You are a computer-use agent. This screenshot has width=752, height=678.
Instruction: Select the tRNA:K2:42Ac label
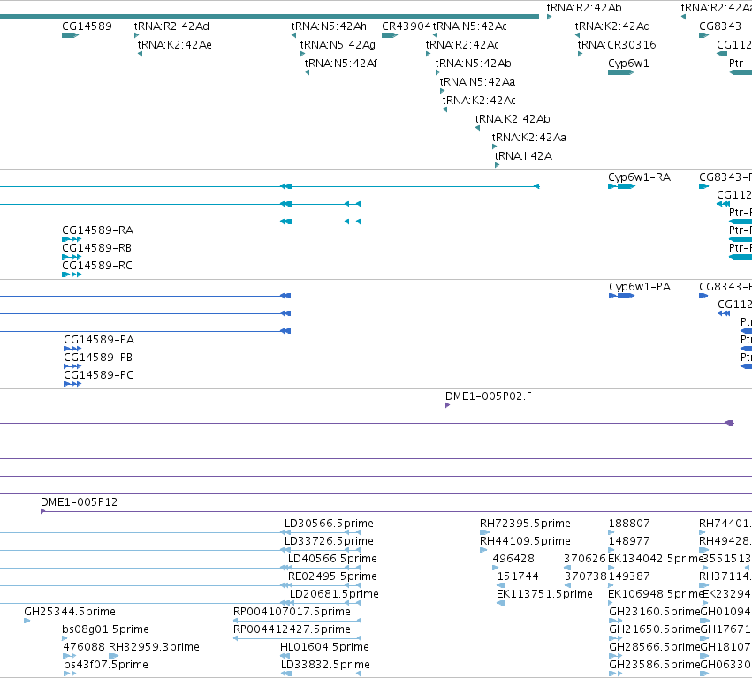479,101
